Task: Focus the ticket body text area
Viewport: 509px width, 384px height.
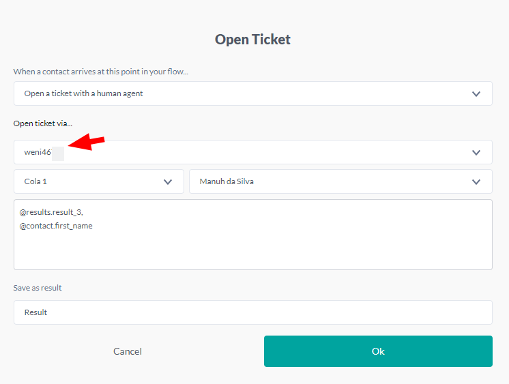Action: click(x=252, y=249)
